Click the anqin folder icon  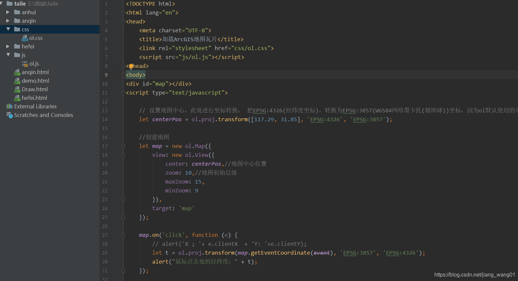17,21
